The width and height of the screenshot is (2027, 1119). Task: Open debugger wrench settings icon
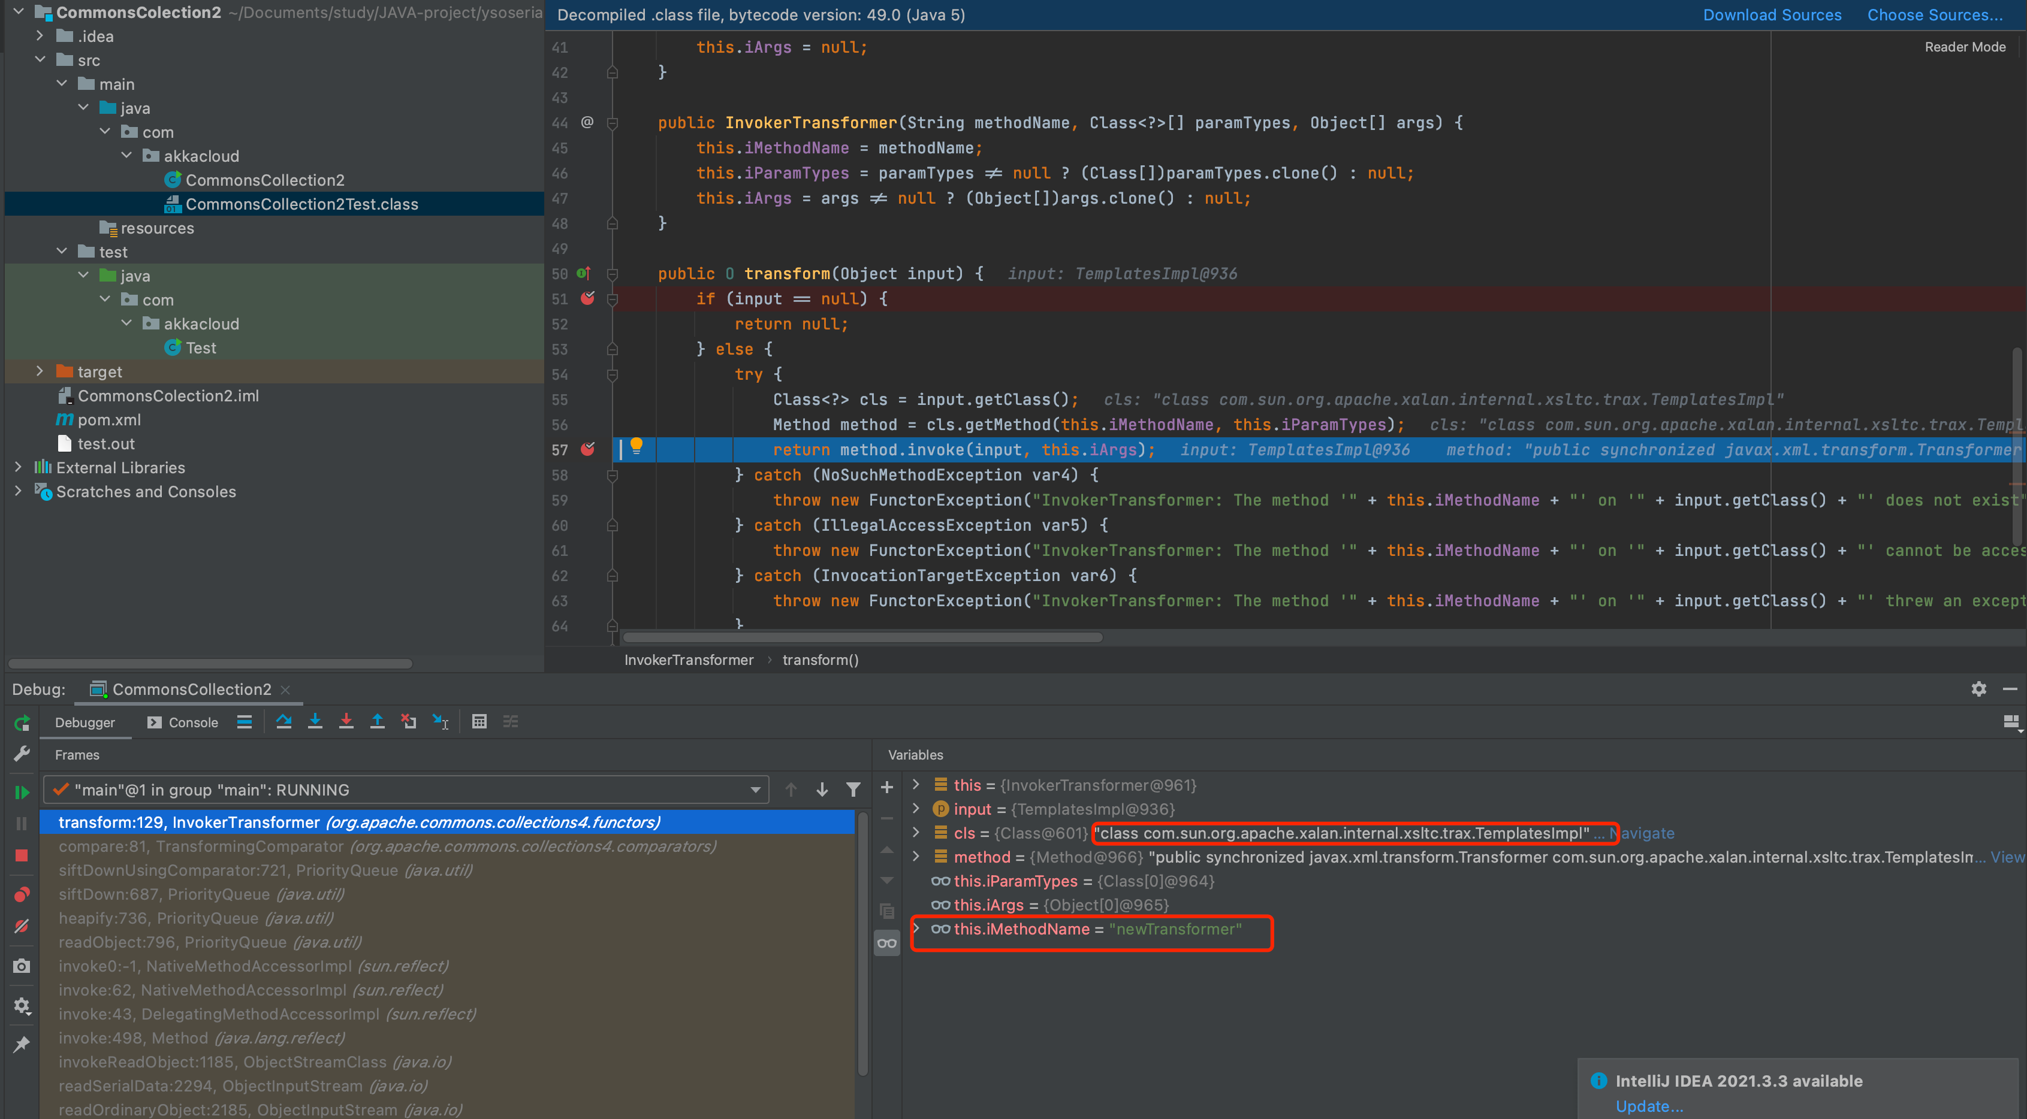pyautogui.click(x=22, y=754)
